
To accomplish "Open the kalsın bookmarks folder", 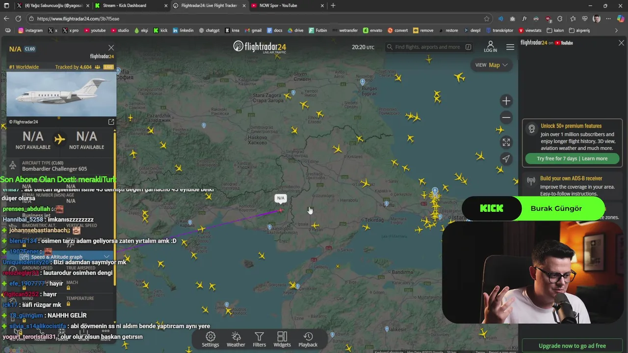I will [x=555, y=30].
